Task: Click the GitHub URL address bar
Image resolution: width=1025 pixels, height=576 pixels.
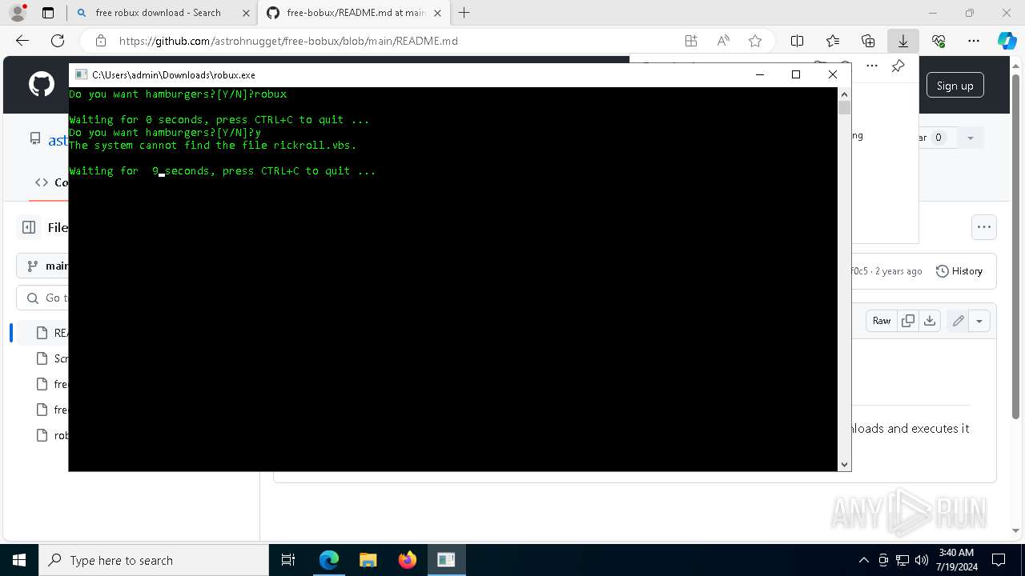Action: point(288,41)
